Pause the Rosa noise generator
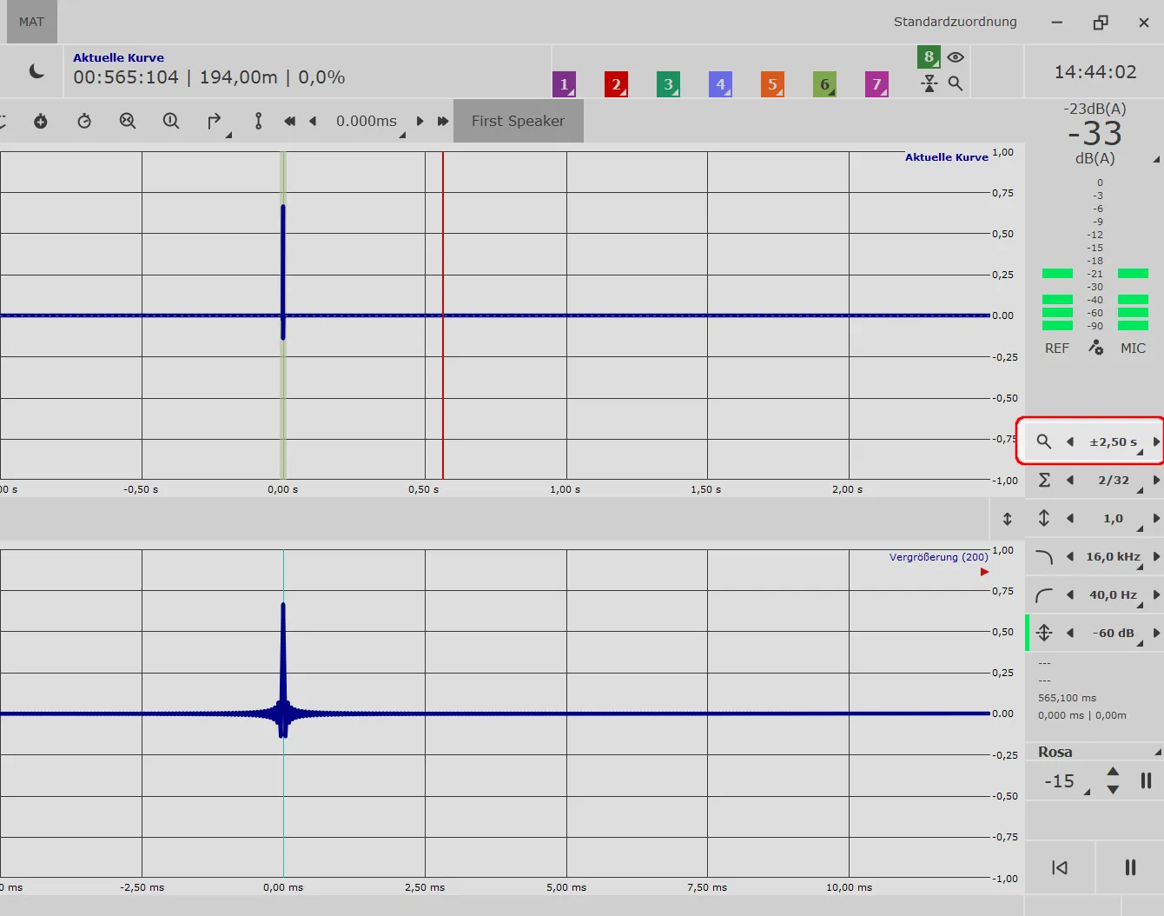Image resolution: width=1164 pixels, height=916 pixels. (1146, 780)
